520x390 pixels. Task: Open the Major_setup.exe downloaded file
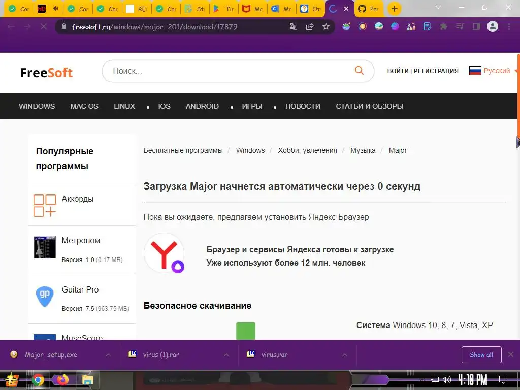point(51,355)
